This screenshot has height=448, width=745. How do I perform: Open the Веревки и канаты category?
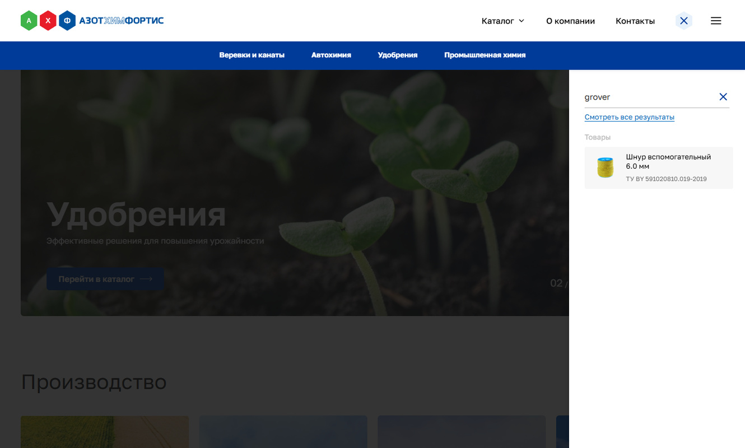[252, 55]
